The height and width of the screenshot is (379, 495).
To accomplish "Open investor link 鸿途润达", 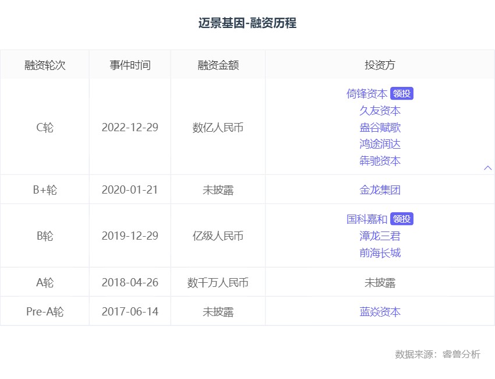I will pyautogui.click(x=380, y=144).
